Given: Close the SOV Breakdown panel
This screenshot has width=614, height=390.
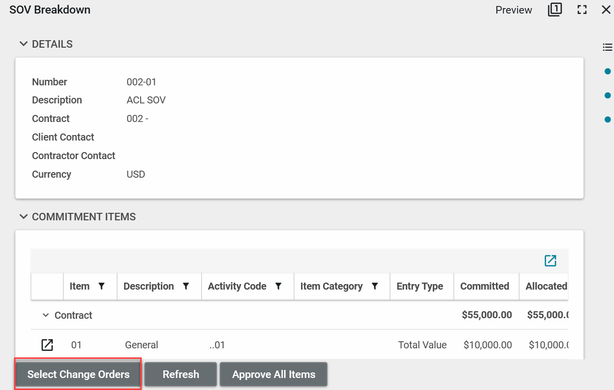Looking at the screenshot, I should (606, 10).
